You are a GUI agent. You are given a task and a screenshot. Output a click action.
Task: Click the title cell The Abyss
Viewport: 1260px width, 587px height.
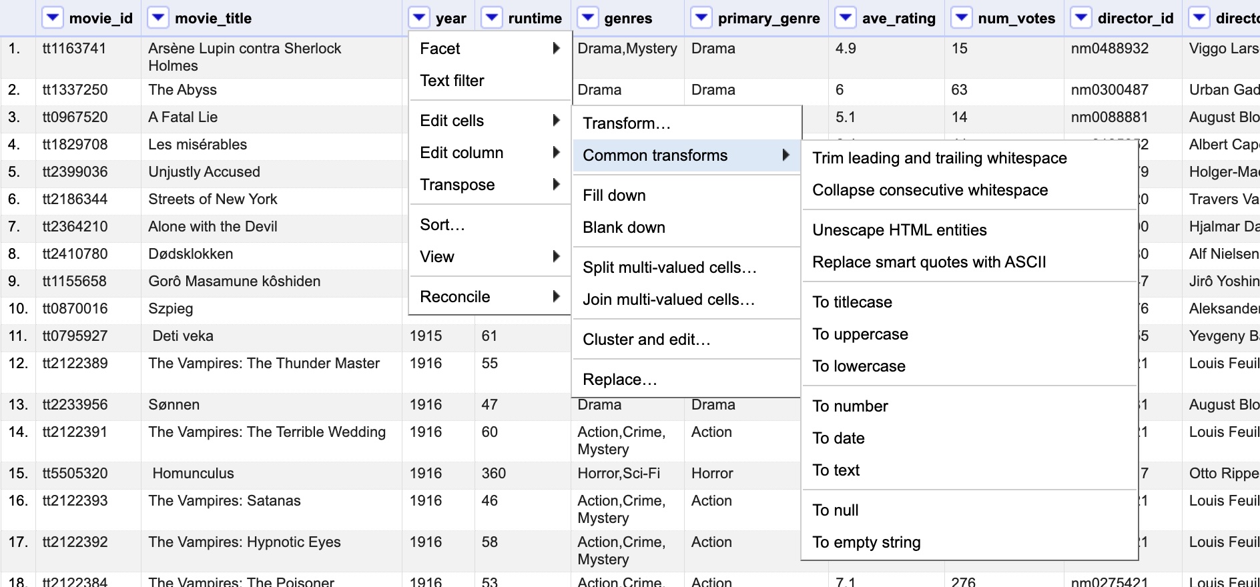coord(182,90)
